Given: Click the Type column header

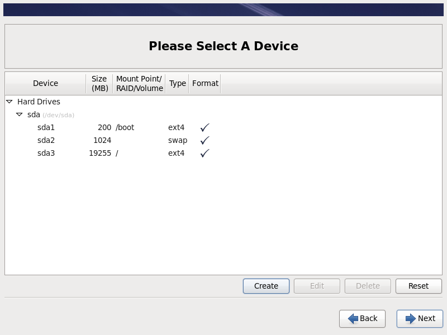Looking at the screenshot, I should pyautogui.click(x=177, y=83).
